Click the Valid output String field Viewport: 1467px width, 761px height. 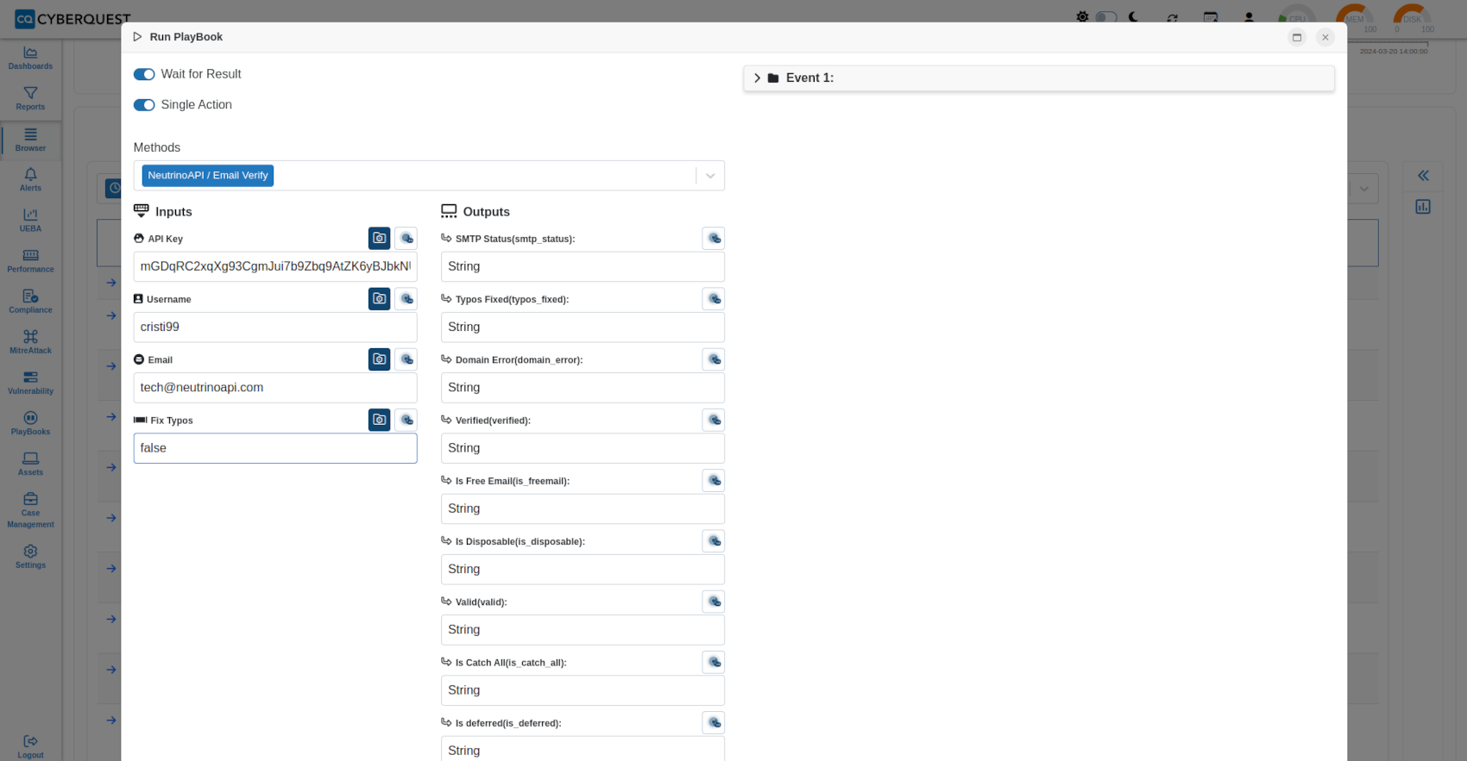(x=582, y=630)
